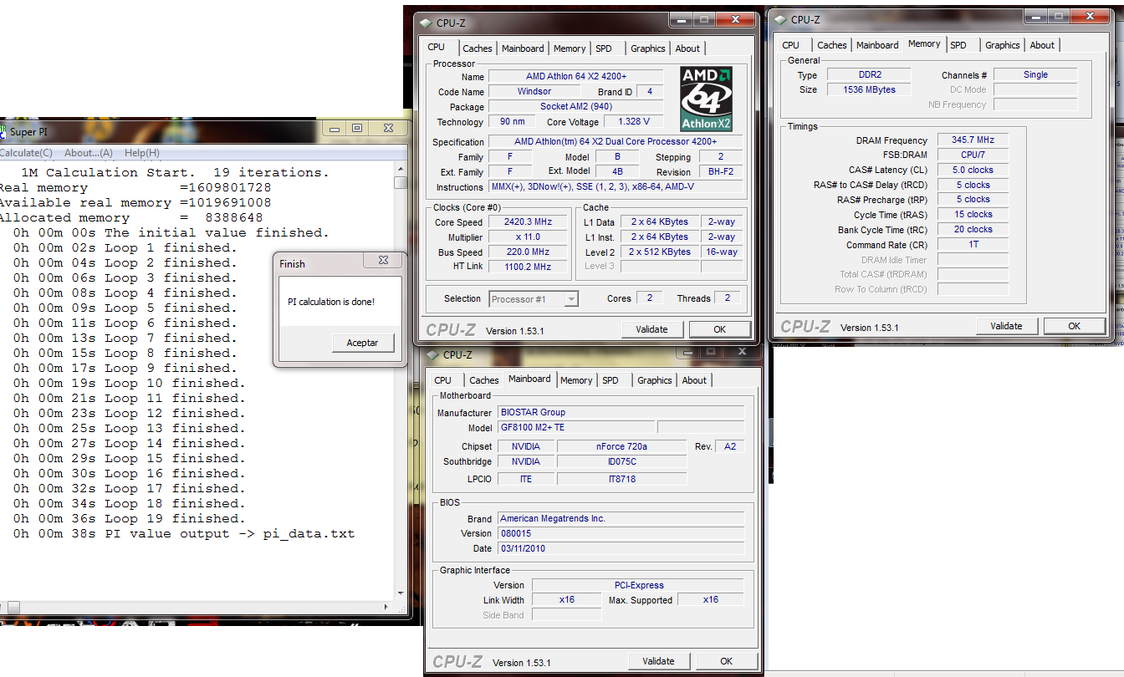1124x677 pixels.
Task: Click the line PI value output -> pi_data.txt
Action: click(184, 533)
